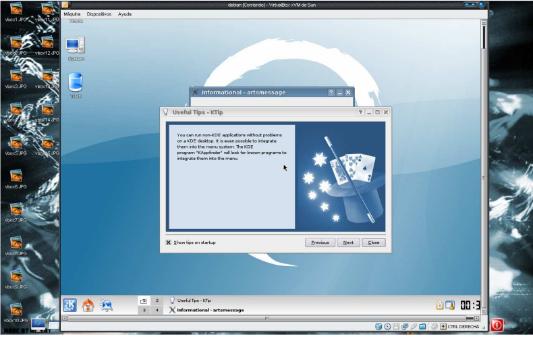This screenshot has width=533, height=337.
Task: Click Next to show following tip
Action: click(348, 242)
